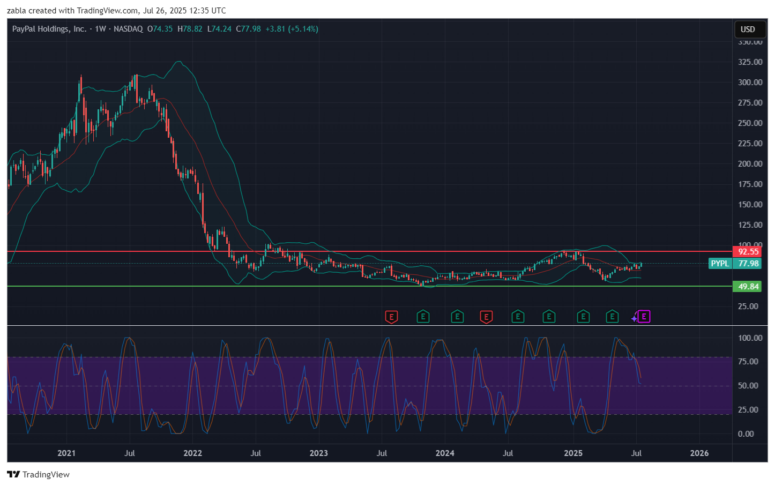The height and width of the screenshot is (486, 775).
Task: Click the green earnings E marker in spring 2025
Action: point(612,317)
